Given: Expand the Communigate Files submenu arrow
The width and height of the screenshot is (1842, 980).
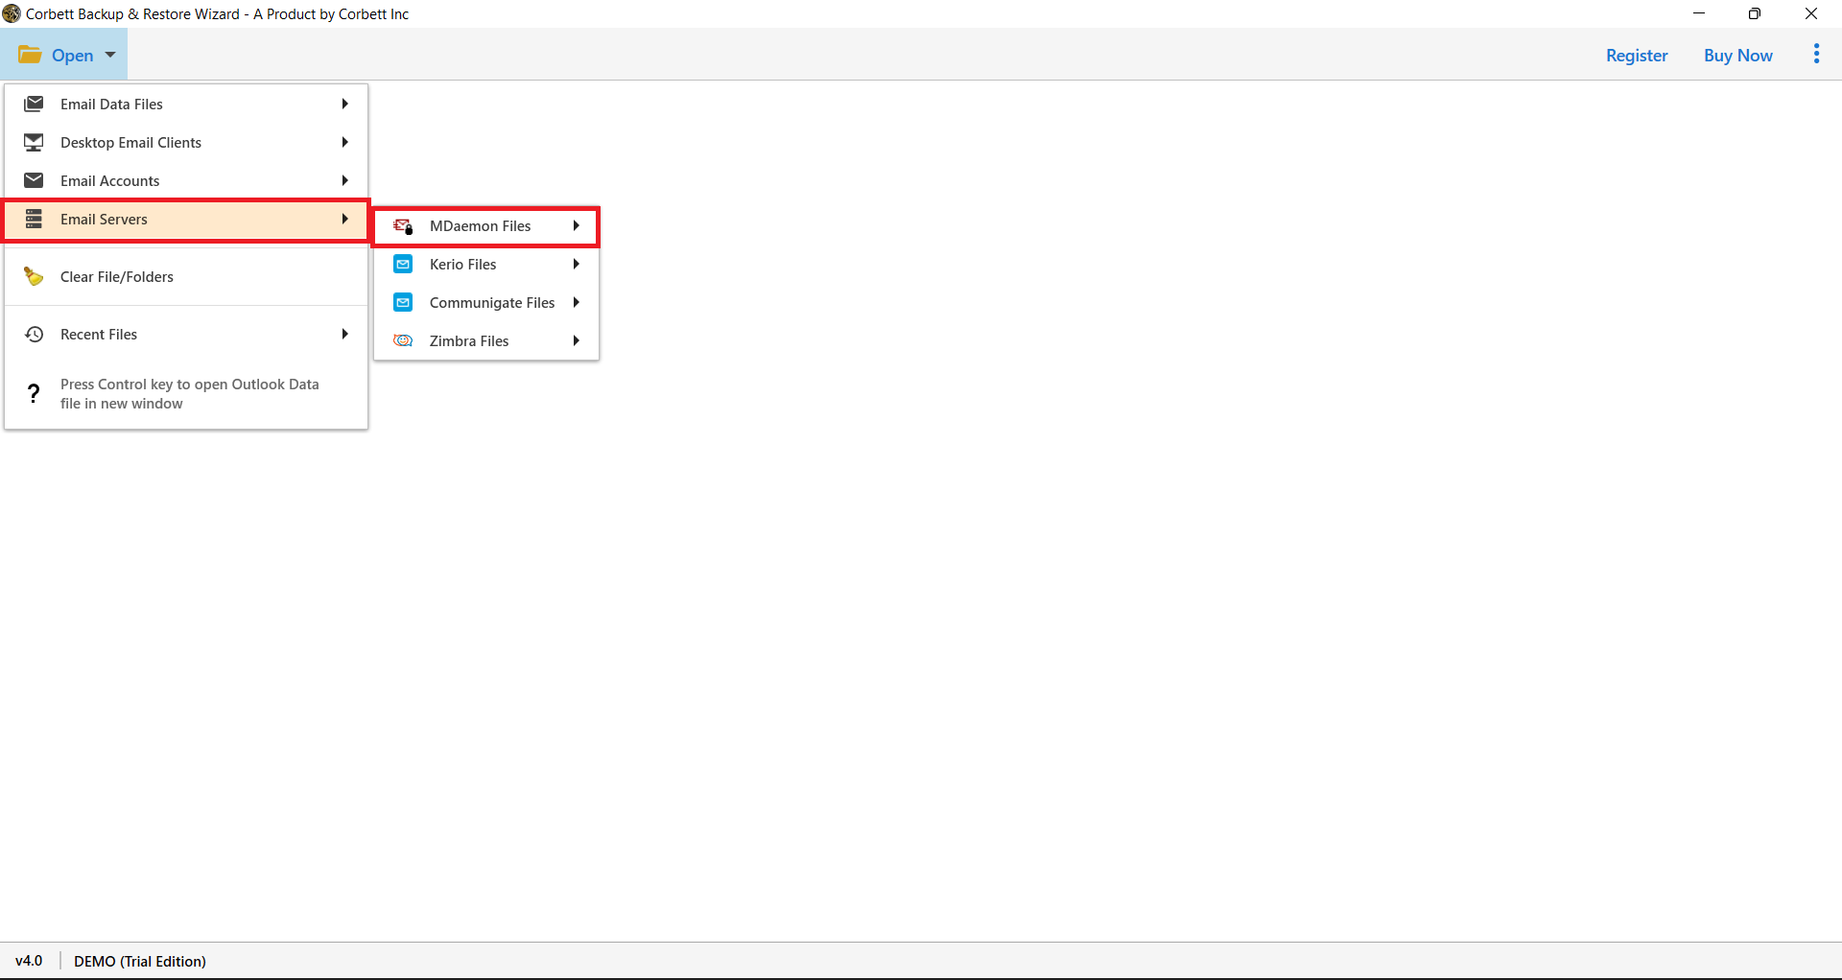Looking at the screenshot, I should pyautogui.click(x=576, y=302).
